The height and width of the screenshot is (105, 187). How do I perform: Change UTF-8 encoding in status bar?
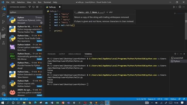point(160,99)
